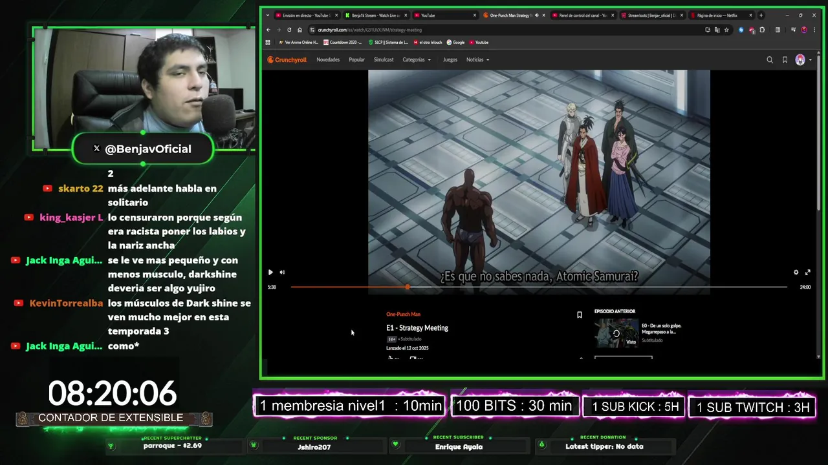828x465 pixels.
Task: Switch to the Benja1k Stream Kick tab
Action: pyautogui.click(x=376, y=15)
